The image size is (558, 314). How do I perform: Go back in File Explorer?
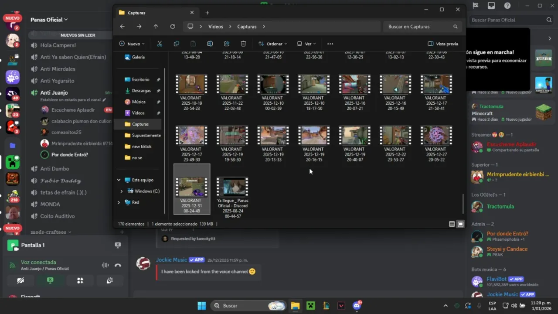(x=122, y=27)
